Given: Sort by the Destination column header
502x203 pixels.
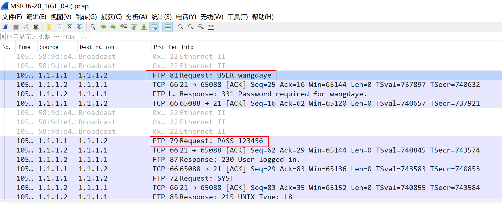Looking at the screenshot, I should pyautogui.click(x=97, y=47).
